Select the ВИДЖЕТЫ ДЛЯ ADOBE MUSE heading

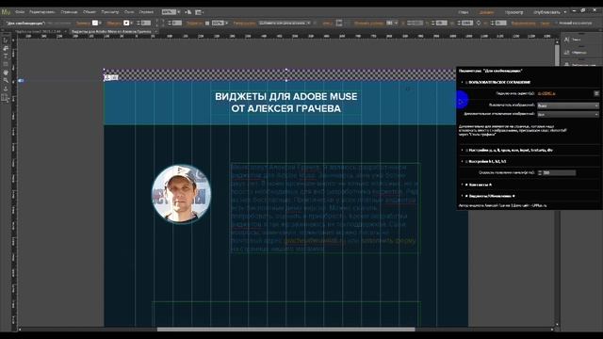point(285,103)
